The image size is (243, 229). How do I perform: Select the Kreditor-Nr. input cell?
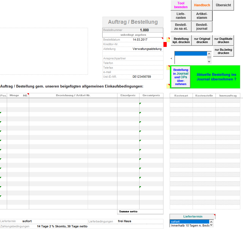[x=147, y=44]
